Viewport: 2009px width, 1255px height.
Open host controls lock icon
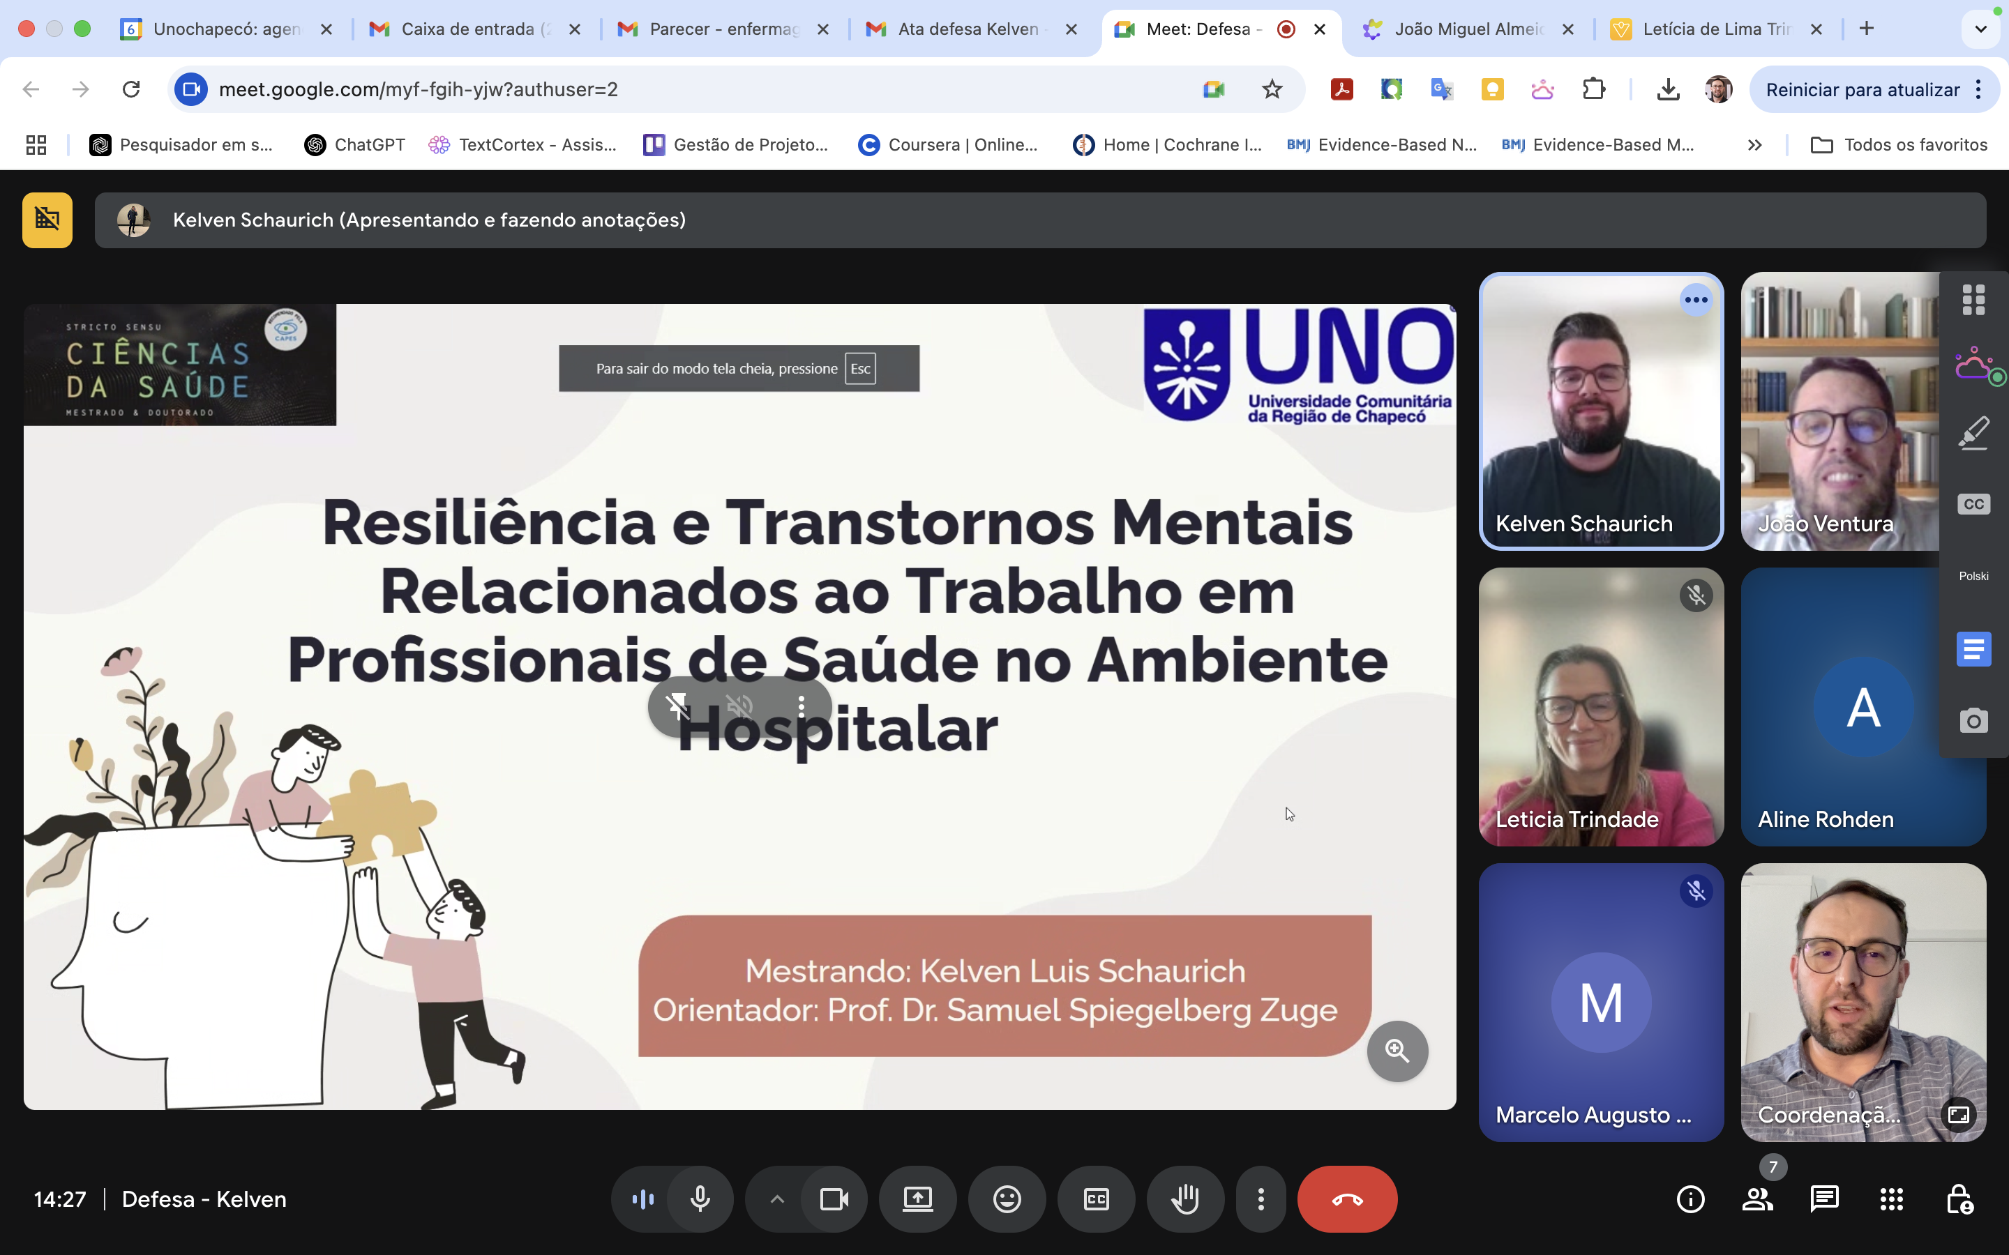(1959, 1199)
